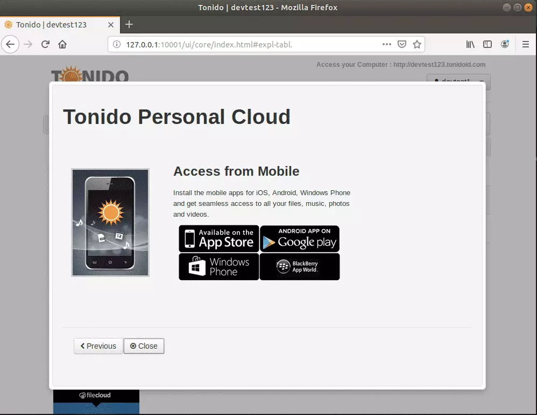Open the Firefox account icon

coord(505,44)
